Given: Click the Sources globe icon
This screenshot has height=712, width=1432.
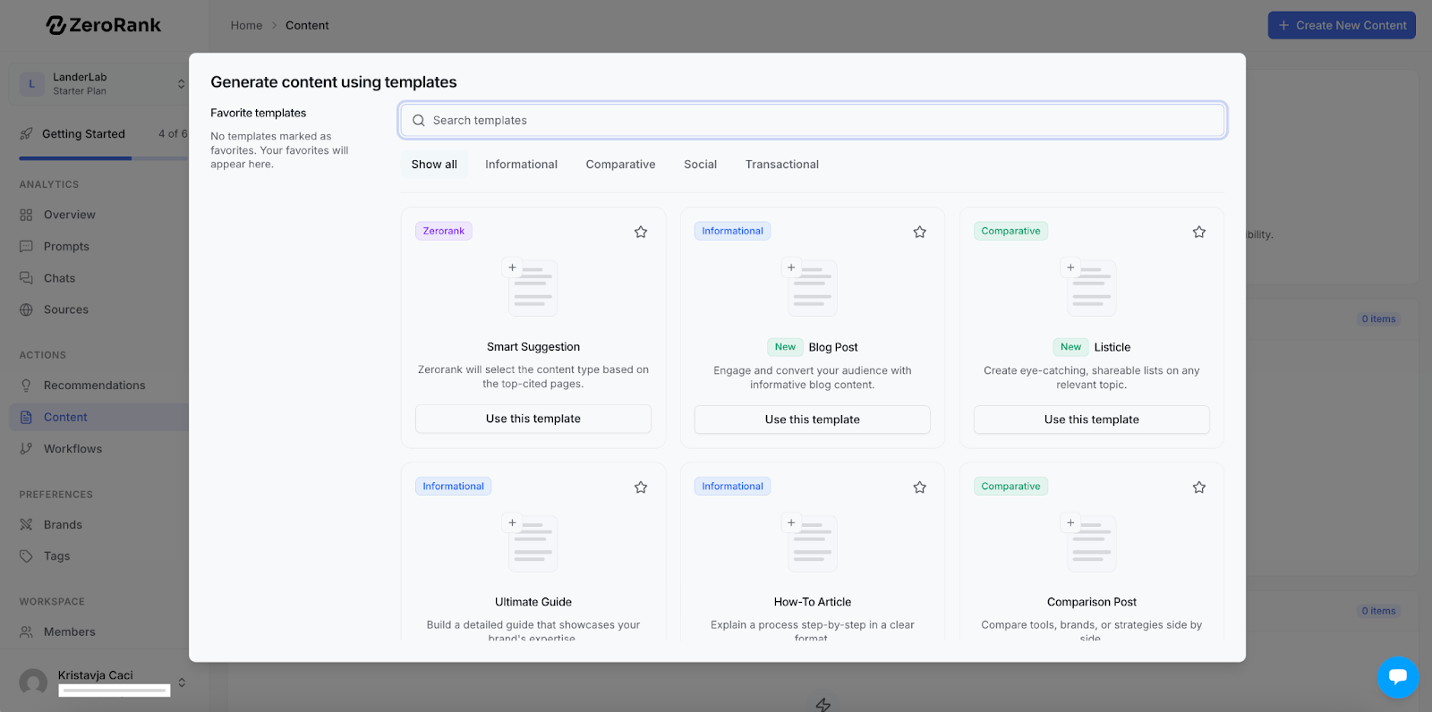Looking at the screenshot, I should pyautogui.click(x=26, y=309).
